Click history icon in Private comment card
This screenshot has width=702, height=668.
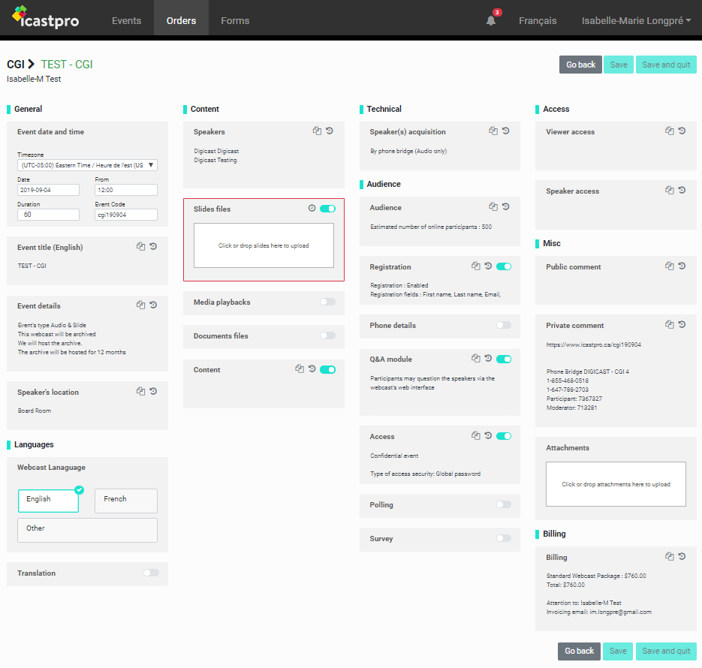(x=682, y=325)
